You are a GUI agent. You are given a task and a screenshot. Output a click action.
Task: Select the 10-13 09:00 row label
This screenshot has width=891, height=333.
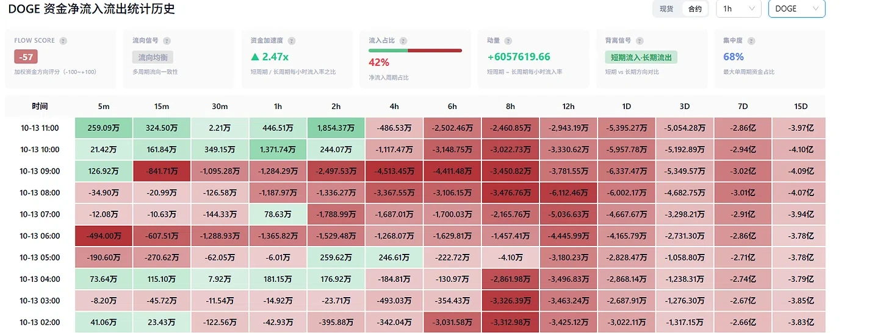(x=40, y=171)
